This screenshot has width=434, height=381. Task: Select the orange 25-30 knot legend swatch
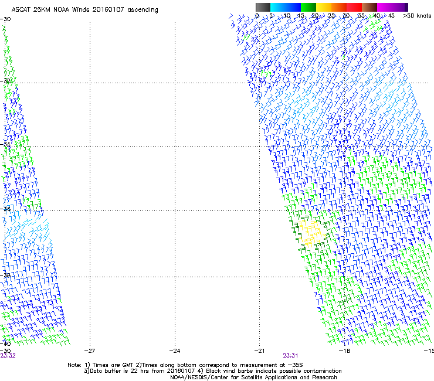(x=339, y=7)
